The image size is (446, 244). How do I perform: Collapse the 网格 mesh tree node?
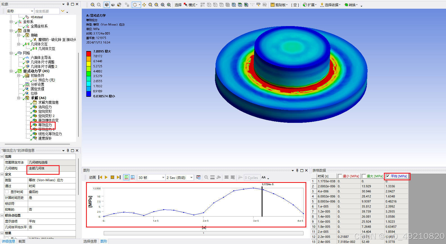[11, 53]
